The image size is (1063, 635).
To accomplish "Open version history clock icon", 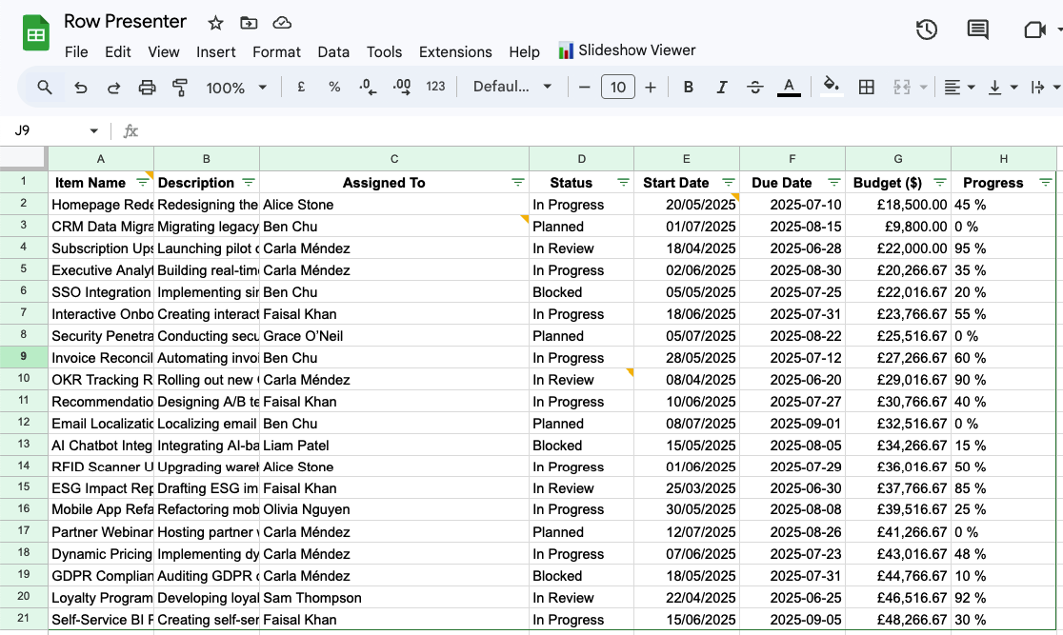I will [x=926, y=30].
